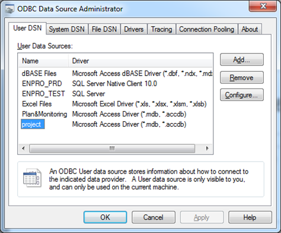The height and width of the screenshot is (233, 281).
Task: Open the File DSN tab
Action: tap(104, 29)
